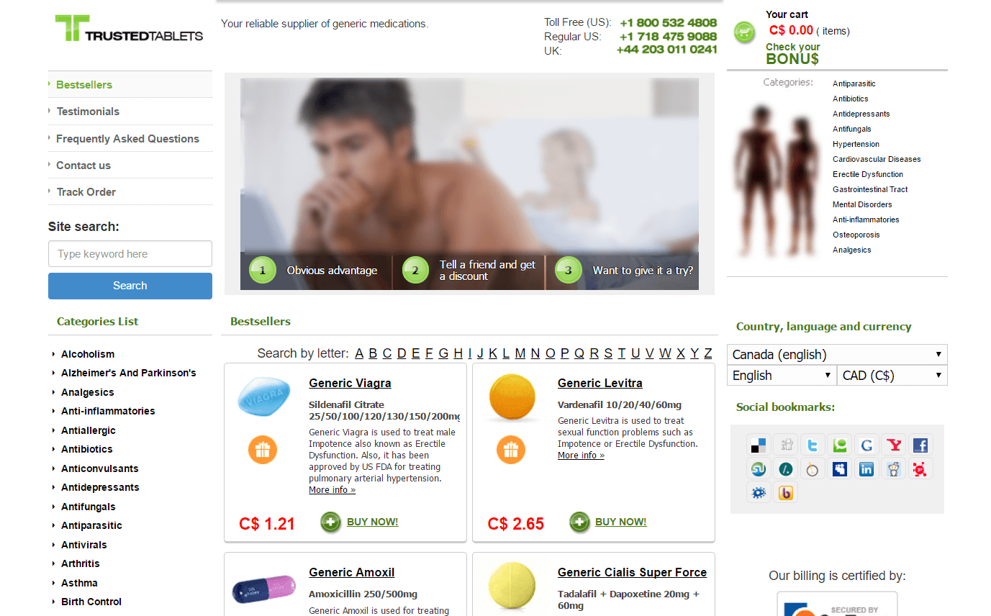Viewport: 991px width, 616px height.
Task: Click the site search keyword field
Action: pos(130,254)
